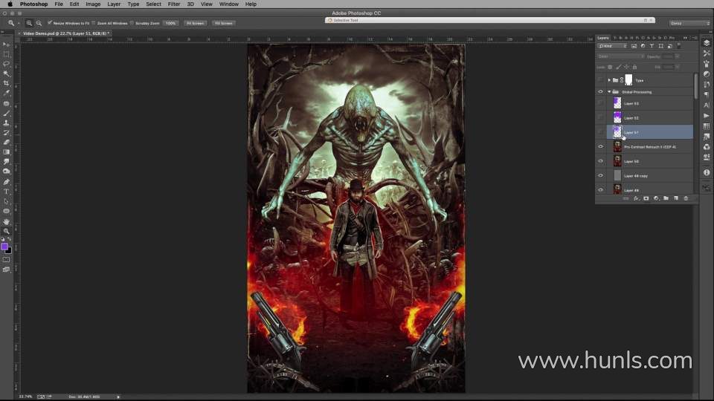Change the screen mode
714x401 pixels.
pos(7,270)
